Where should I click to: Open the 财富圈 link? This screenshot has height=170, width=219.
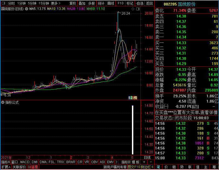[33, 167]
